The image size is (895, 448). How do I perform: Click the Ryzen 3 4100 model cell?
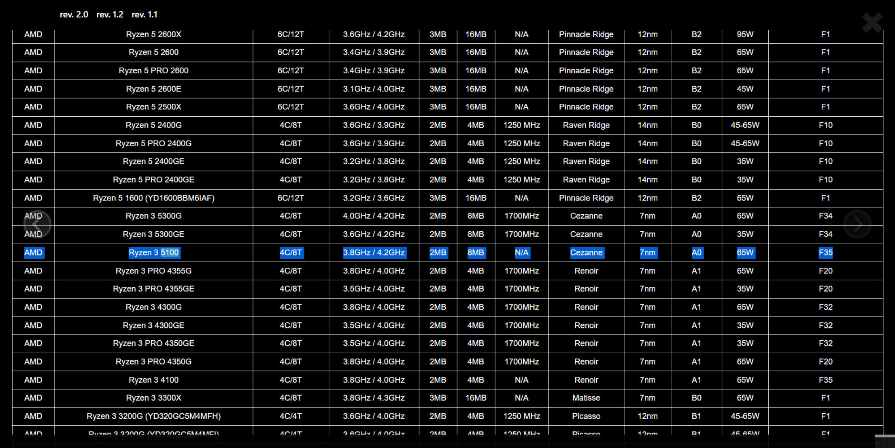[153, 380]
